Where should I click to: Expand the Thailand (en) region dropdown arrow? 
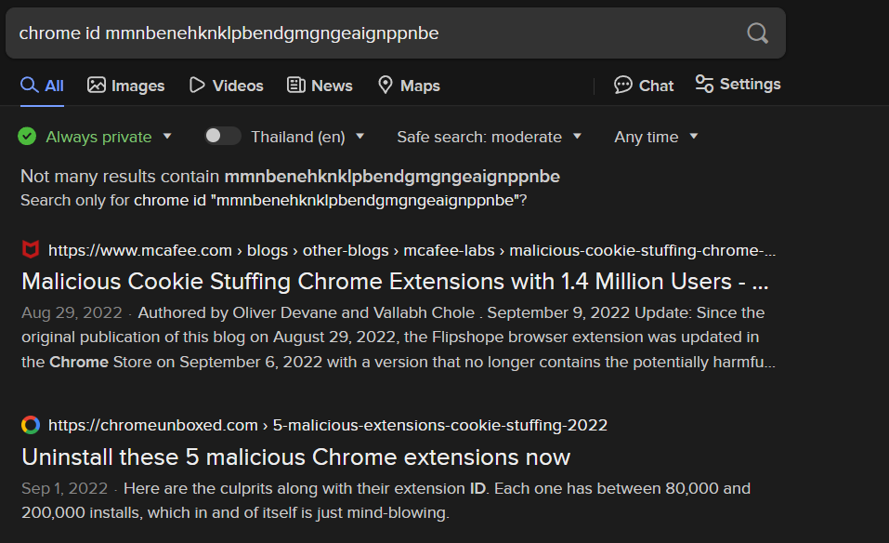pyautogui.click(x=360, y=137)
